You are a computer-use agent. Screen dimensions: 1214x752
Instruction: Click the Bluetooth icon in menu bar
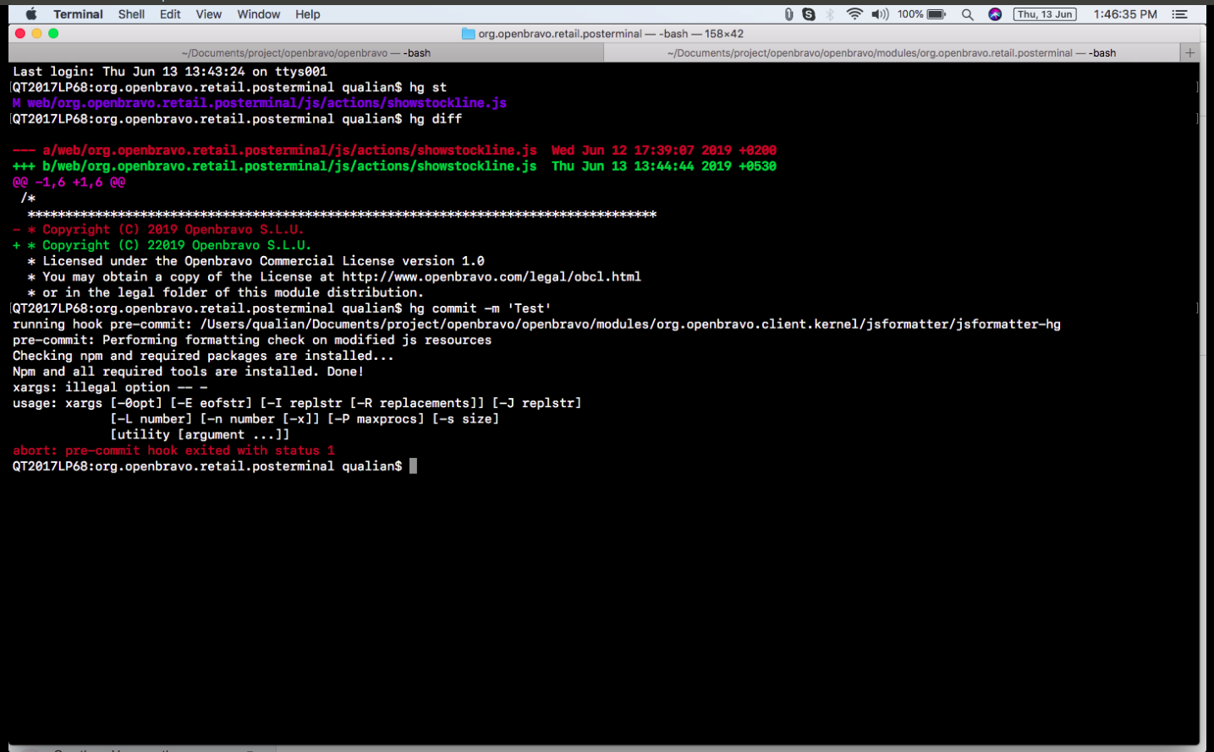coord(830,14)
